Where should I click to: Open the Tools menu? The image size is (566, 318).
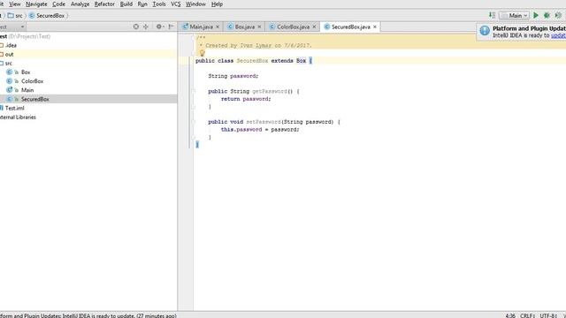[159, 4]
